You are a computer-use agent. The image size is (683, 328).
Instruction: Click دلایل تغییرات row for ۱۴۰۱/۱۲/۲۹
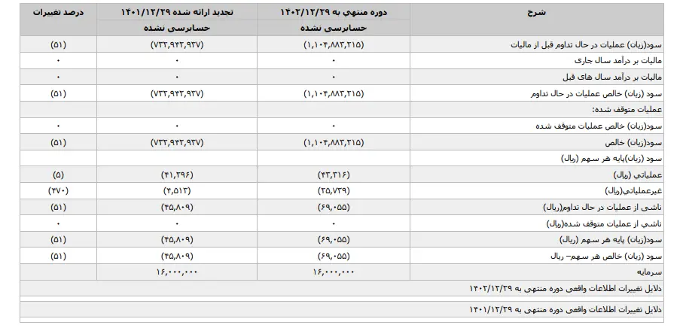click(x=342, y=309)
